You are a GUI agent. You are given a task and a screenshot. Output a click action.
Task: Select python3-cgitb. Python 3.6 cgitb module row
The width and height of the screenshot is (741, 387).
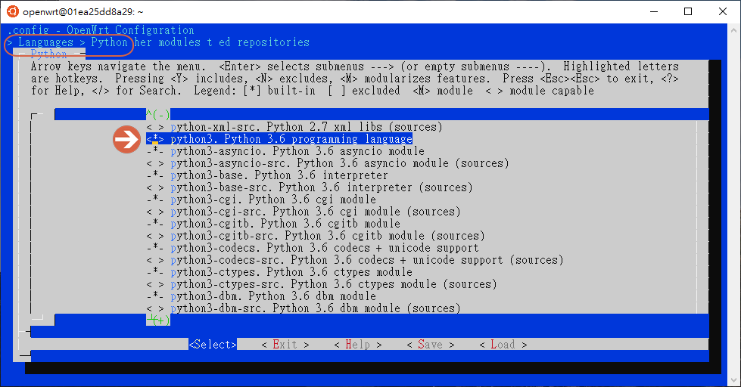[x=285, y=224]
